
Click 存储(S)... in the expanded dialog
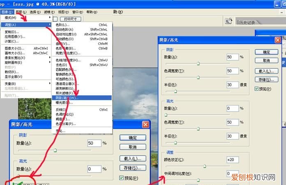(267, 79)
